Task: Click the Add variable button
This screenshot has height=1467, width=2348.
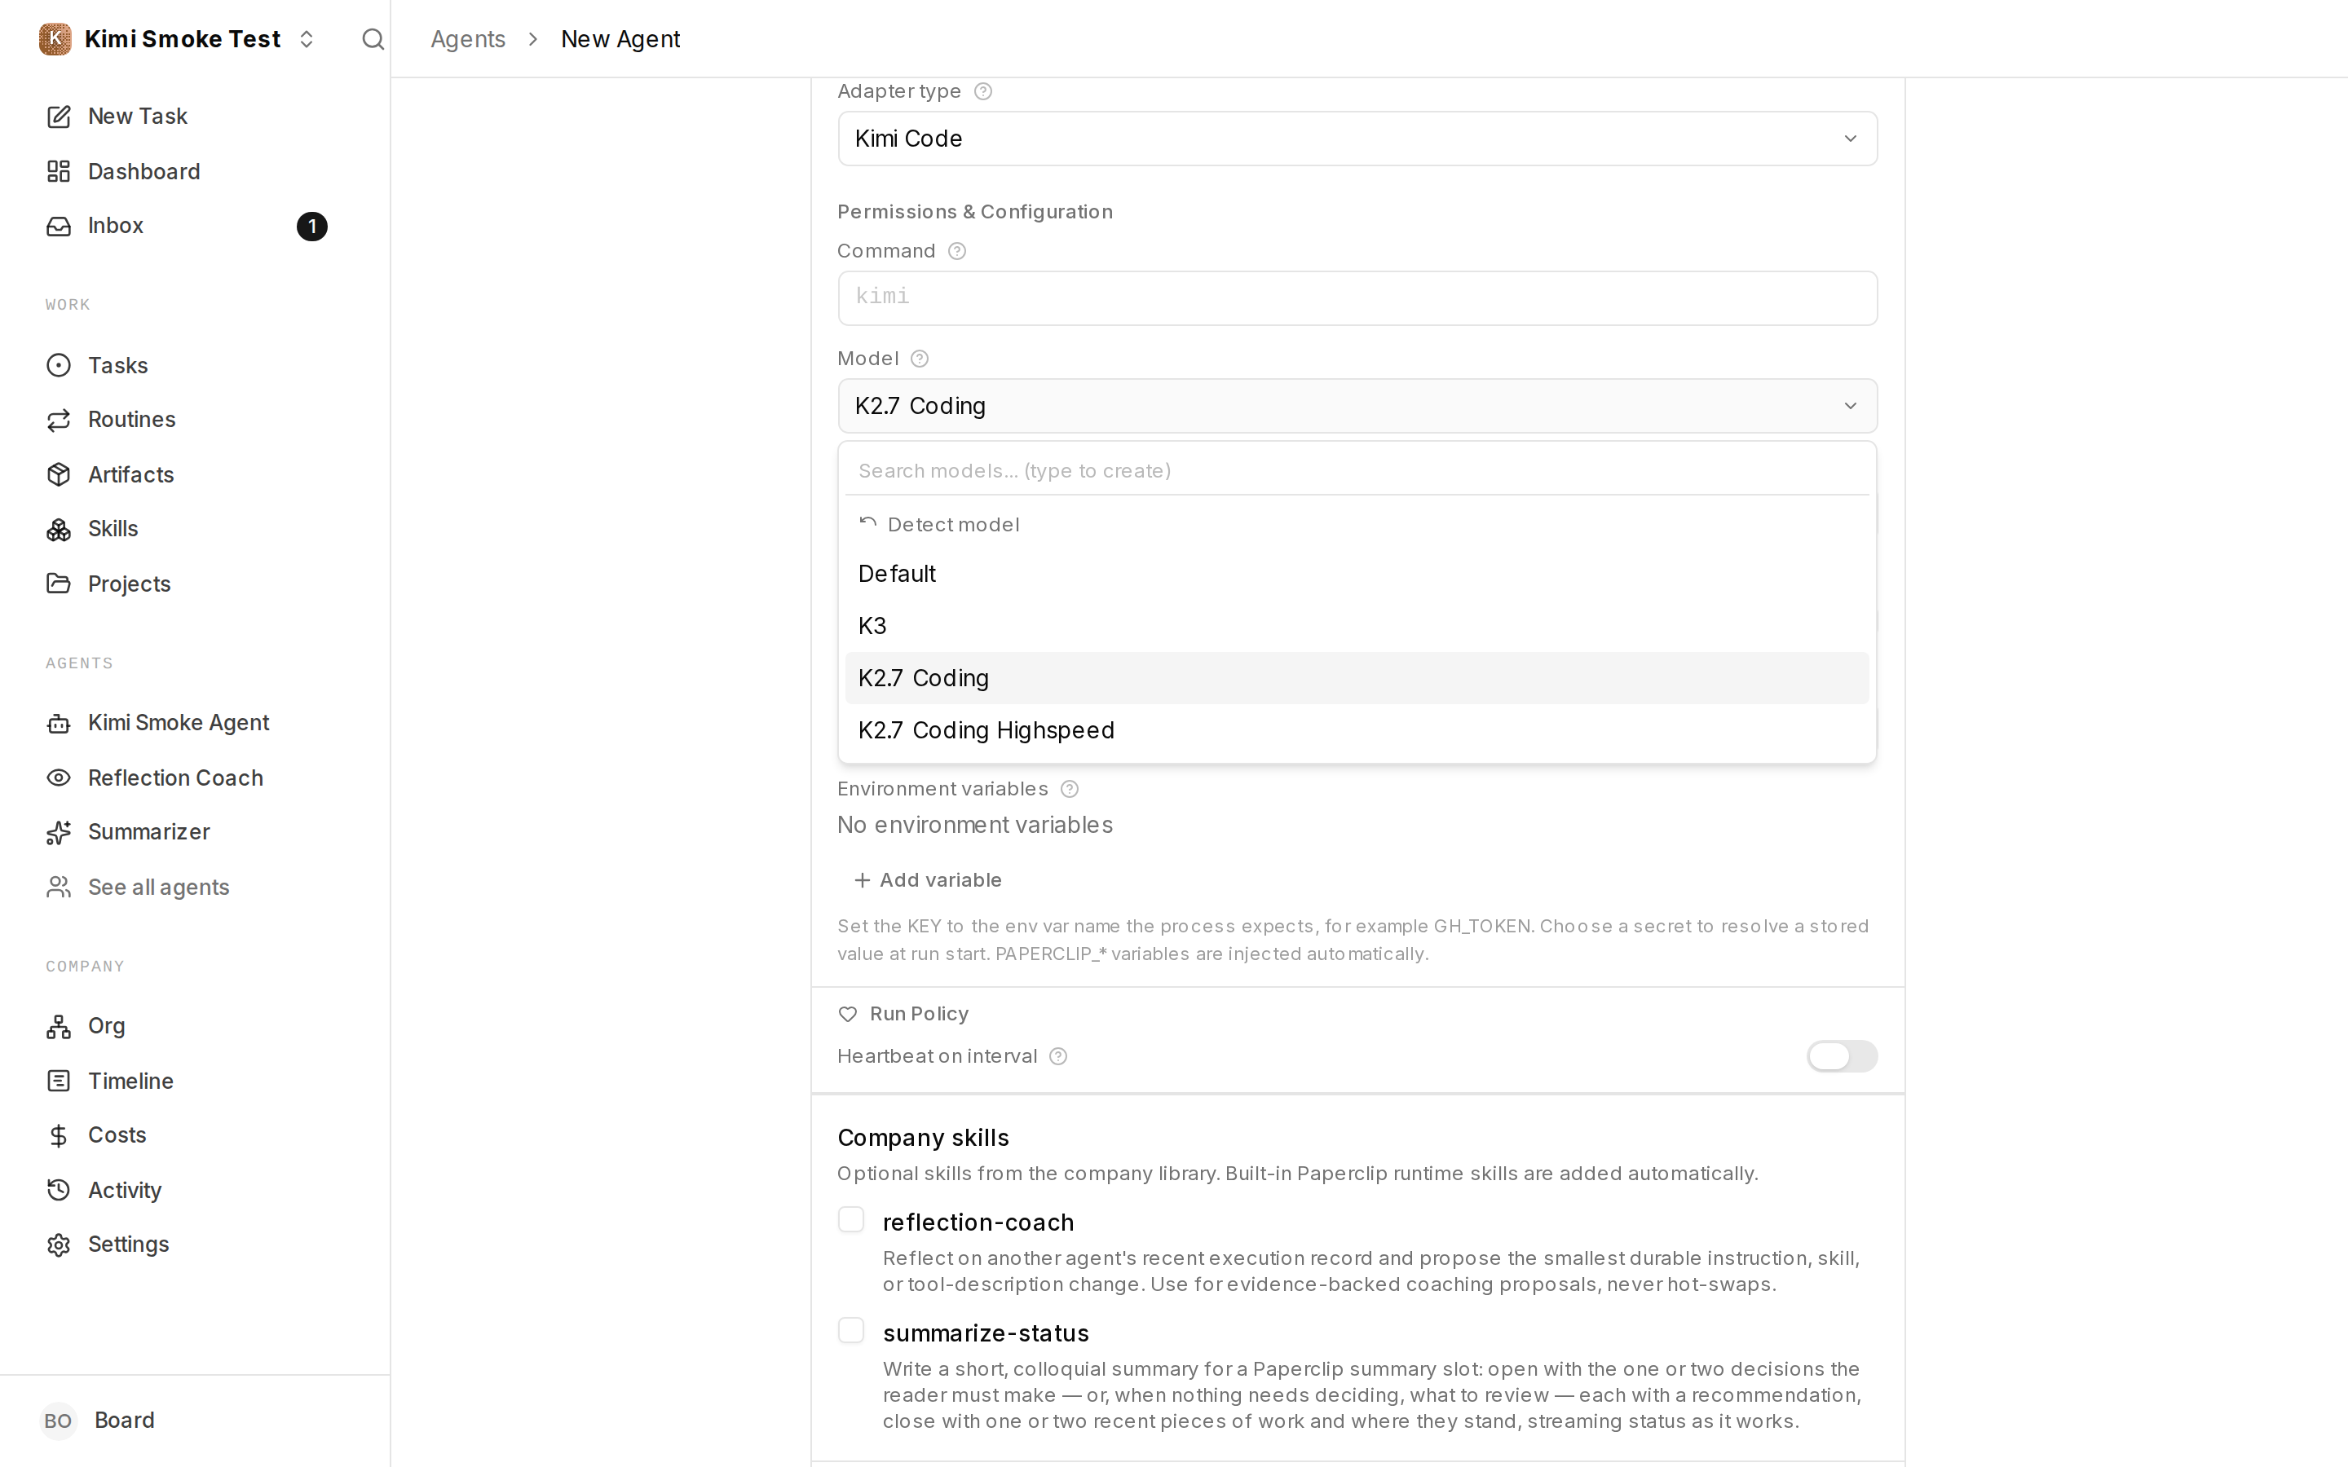Action: pos(928,880)
